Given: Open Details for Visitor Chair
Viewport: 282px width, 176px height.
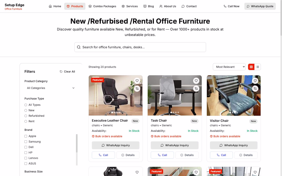Looking at the screenshot, I should pyautogui.click(x=246, y=155).
